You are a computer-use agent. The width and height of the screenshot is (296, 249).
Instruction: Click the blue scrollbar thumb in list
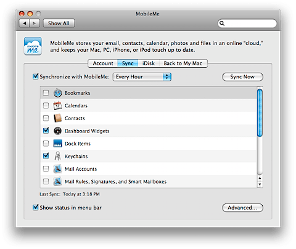point(260,113)
